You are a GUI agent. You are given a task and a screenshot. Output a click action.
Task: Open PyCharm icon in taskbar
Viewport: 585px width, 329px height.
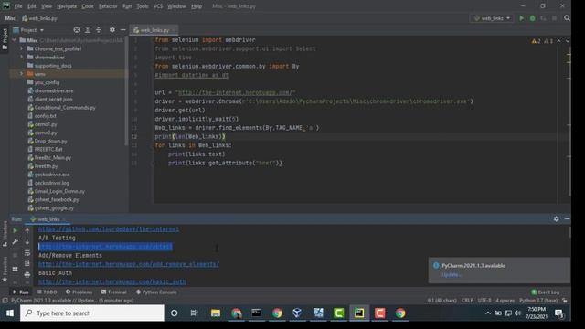click(x=359, y=313)
